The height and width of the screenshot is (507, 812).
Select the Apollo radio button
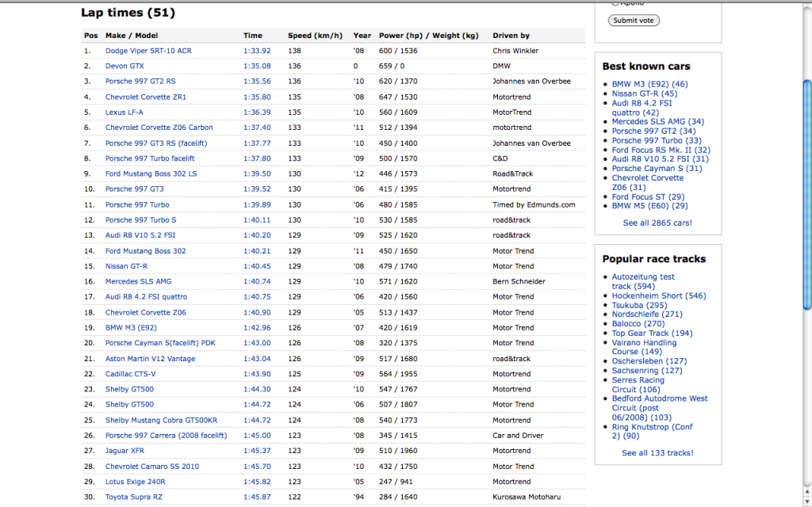(x=615, y=3)
